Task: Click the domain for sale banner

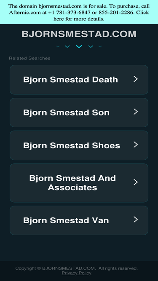Action: (x=79, y=12)
